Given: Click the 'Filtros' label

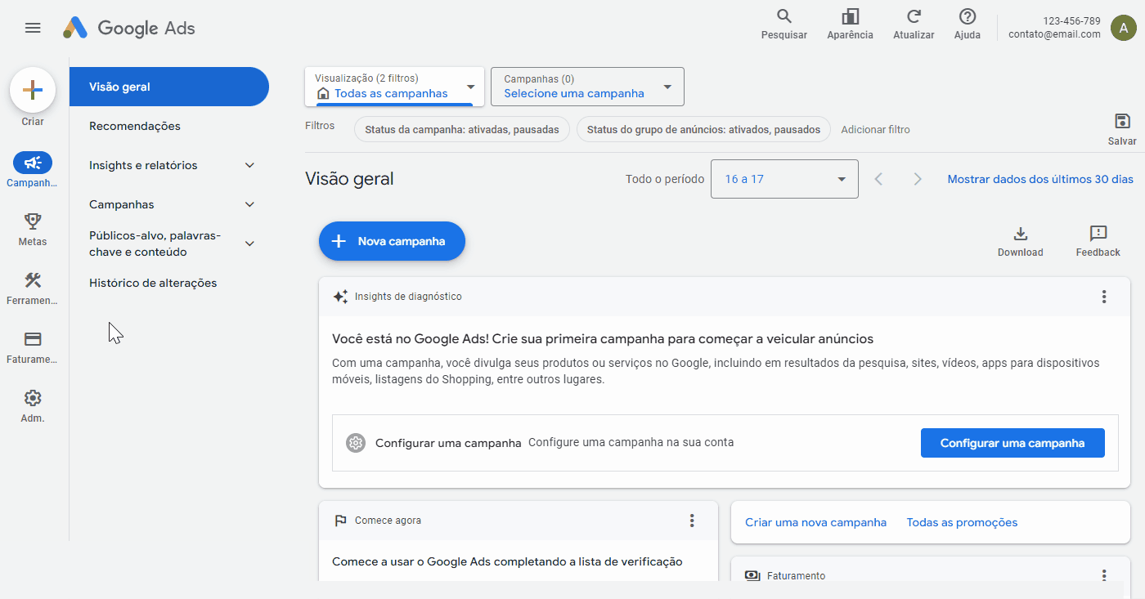Looking at the screenshot, I should [320, 126].
